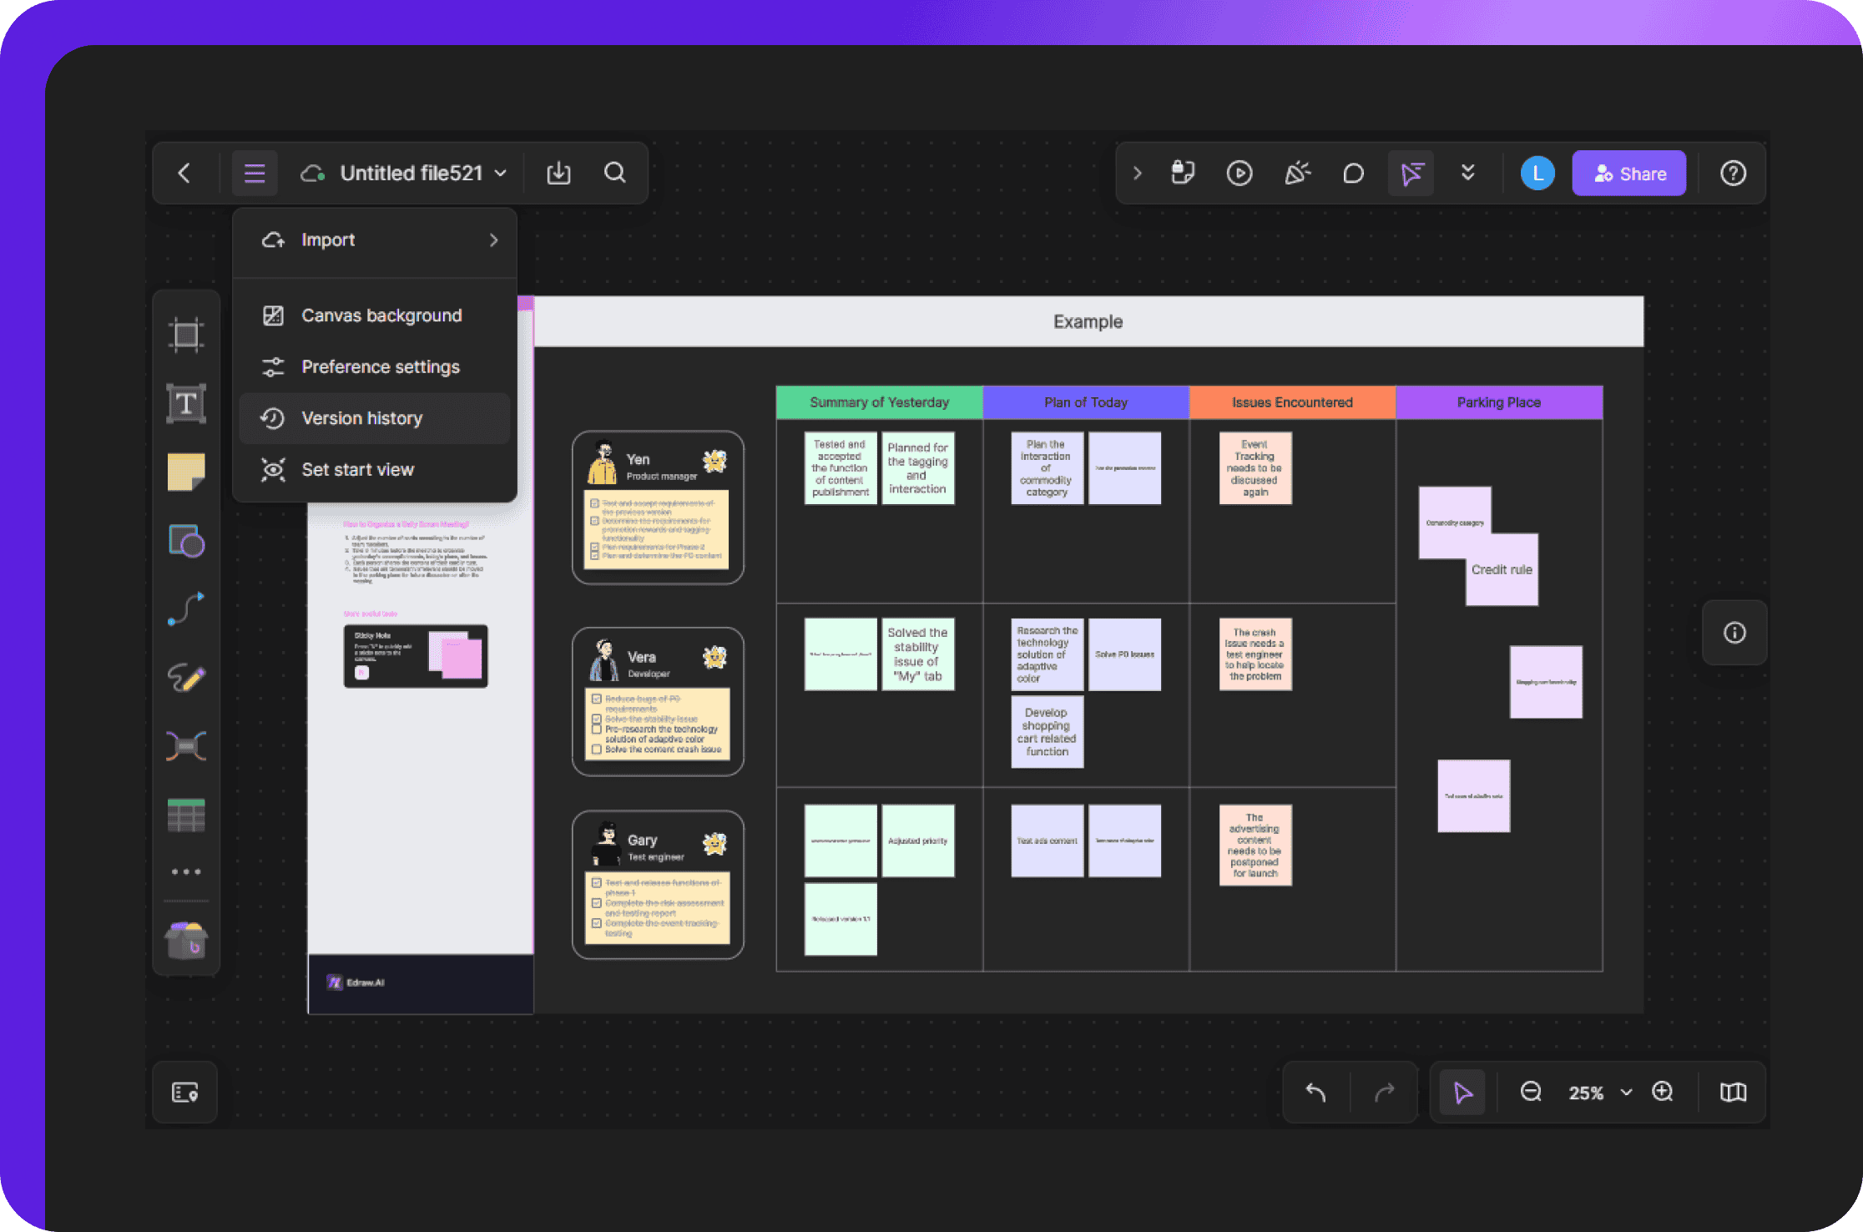This screenshot has width=1863, height=1232.
Task: Select Canvas background menu item
Action: (375, 316)
